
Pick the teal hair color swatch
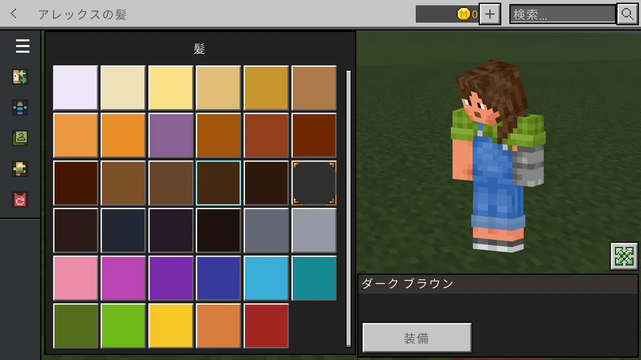[314, 278]
